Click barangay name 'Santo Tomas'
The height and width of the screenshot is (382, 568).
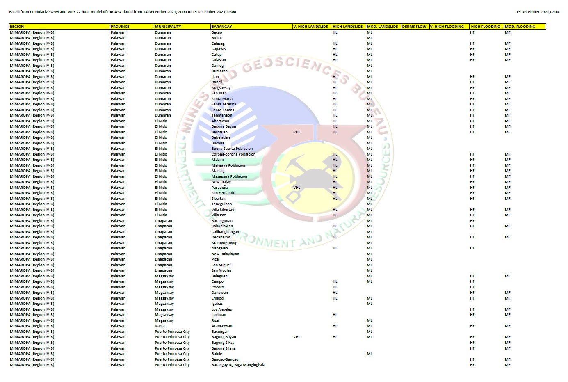point(223,110)
